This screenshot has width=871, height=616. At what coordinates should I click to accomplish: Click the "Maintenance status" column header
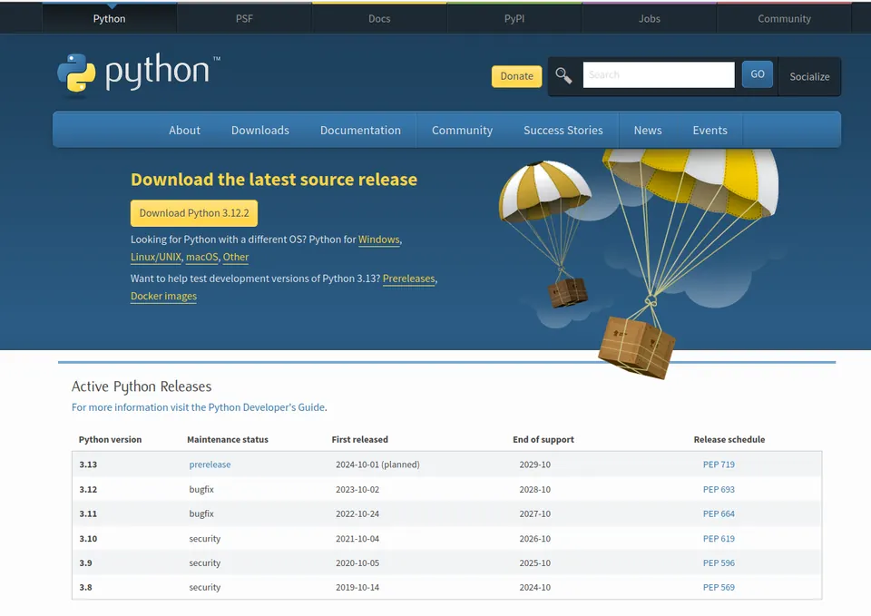pos(227,439)
